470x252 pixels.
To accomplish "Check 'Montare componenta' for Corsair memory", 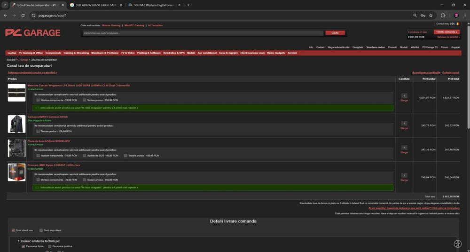I will coord(38,100).
